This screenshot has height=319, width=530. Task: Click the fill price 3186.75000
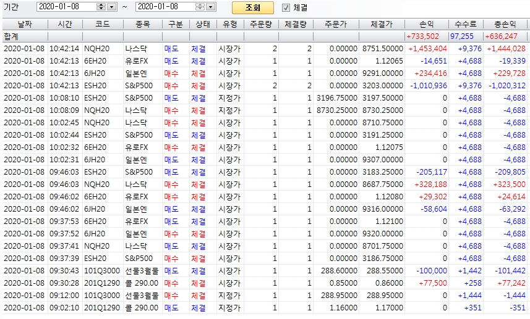383,259
